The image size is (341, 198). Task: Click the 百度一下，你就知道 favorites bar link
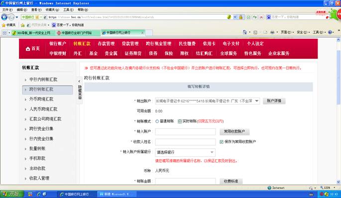click(x=68, y=25)
